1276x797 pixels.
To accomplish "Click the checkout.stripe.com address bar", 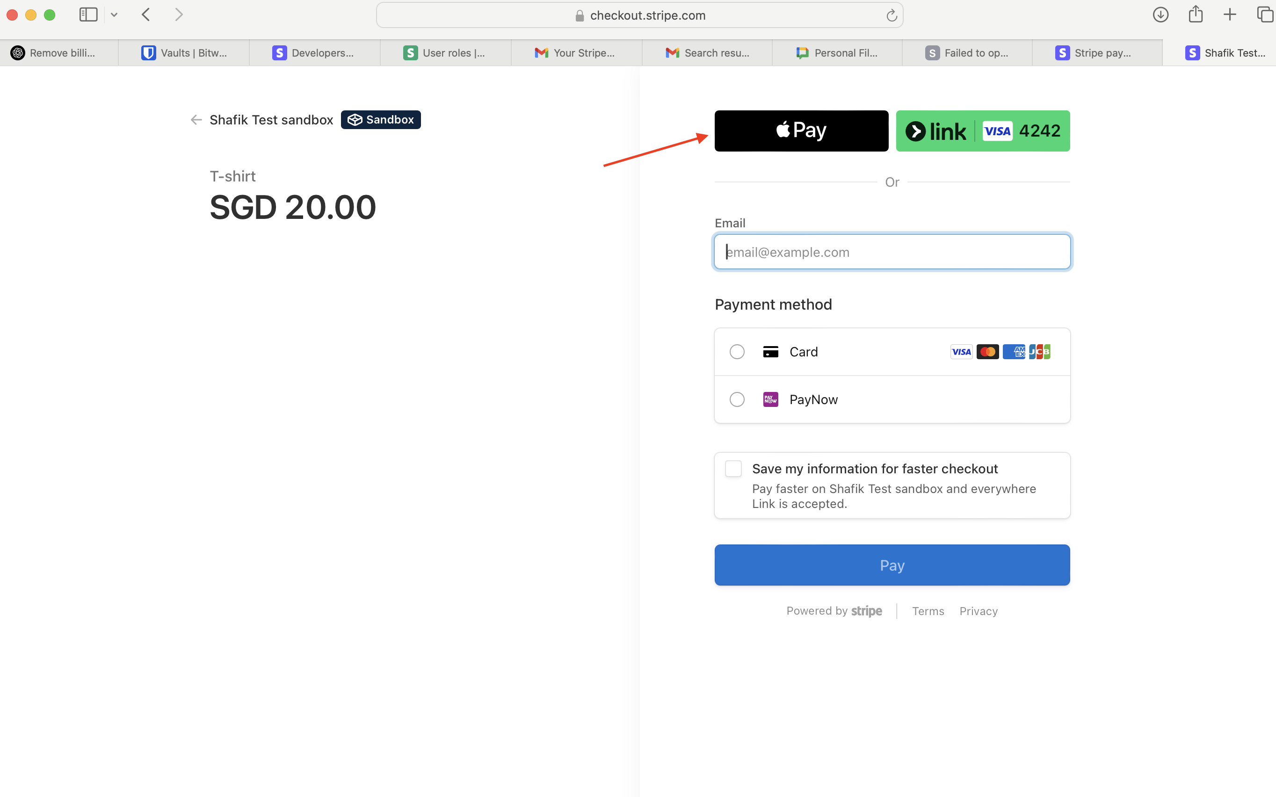I will (x=640, y=15).
